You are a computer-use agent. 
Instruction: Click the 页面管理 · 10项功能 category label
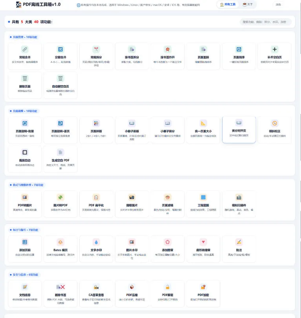pos(24,37)
